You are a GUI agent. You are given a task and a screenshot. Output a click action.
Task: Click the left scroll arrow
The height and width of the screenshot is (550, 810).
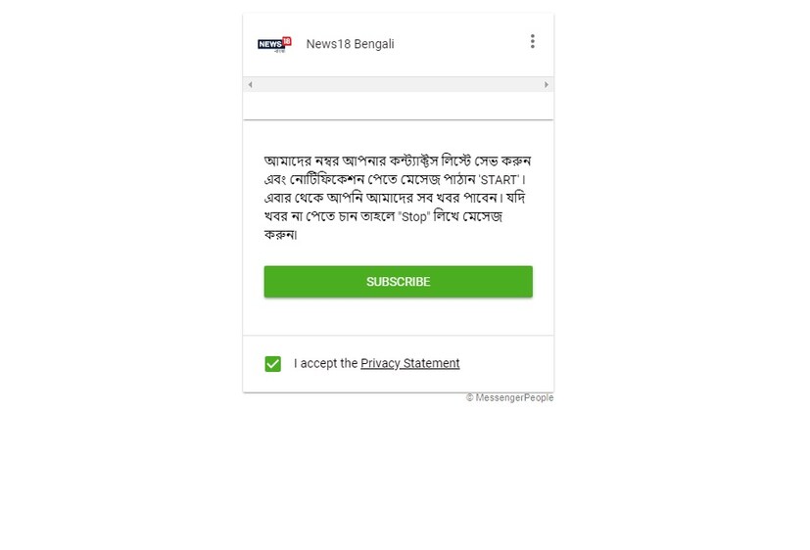coord(251,85)
